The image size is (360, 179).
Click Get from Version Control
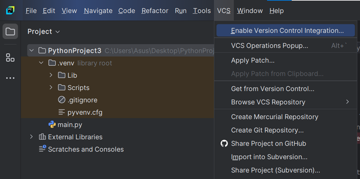(273, 88)
